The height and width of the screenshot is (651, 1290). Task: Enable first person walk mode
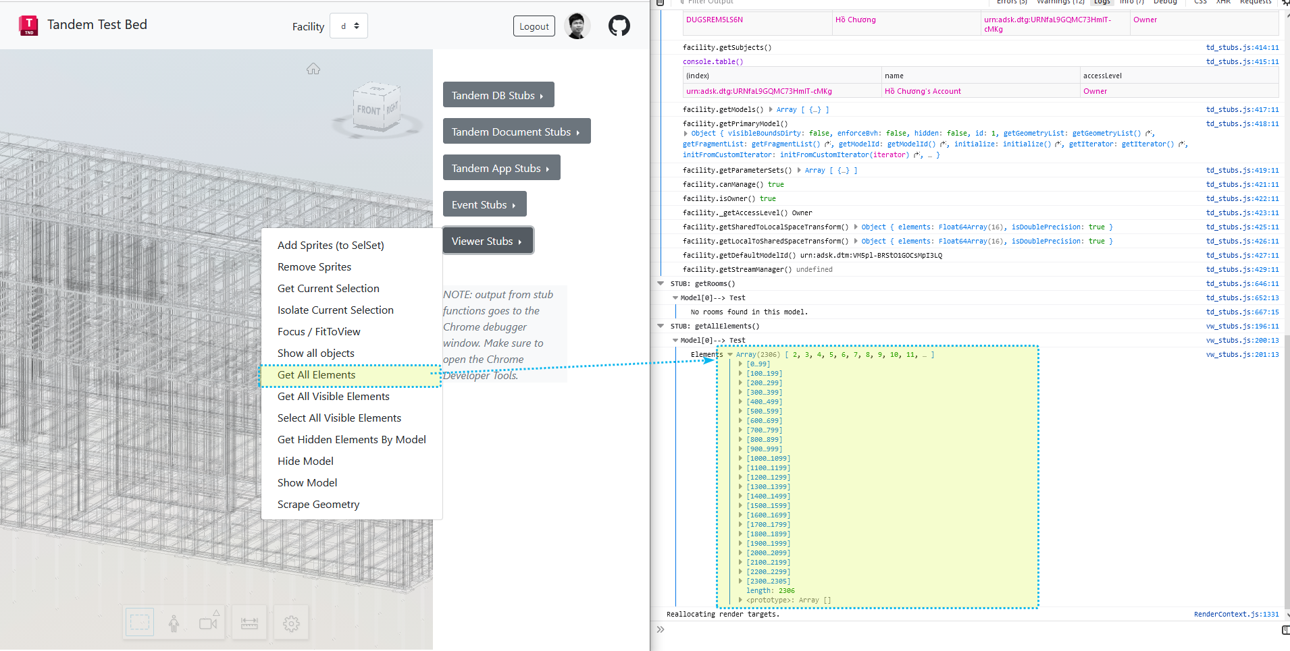click(x=174, y=623)
